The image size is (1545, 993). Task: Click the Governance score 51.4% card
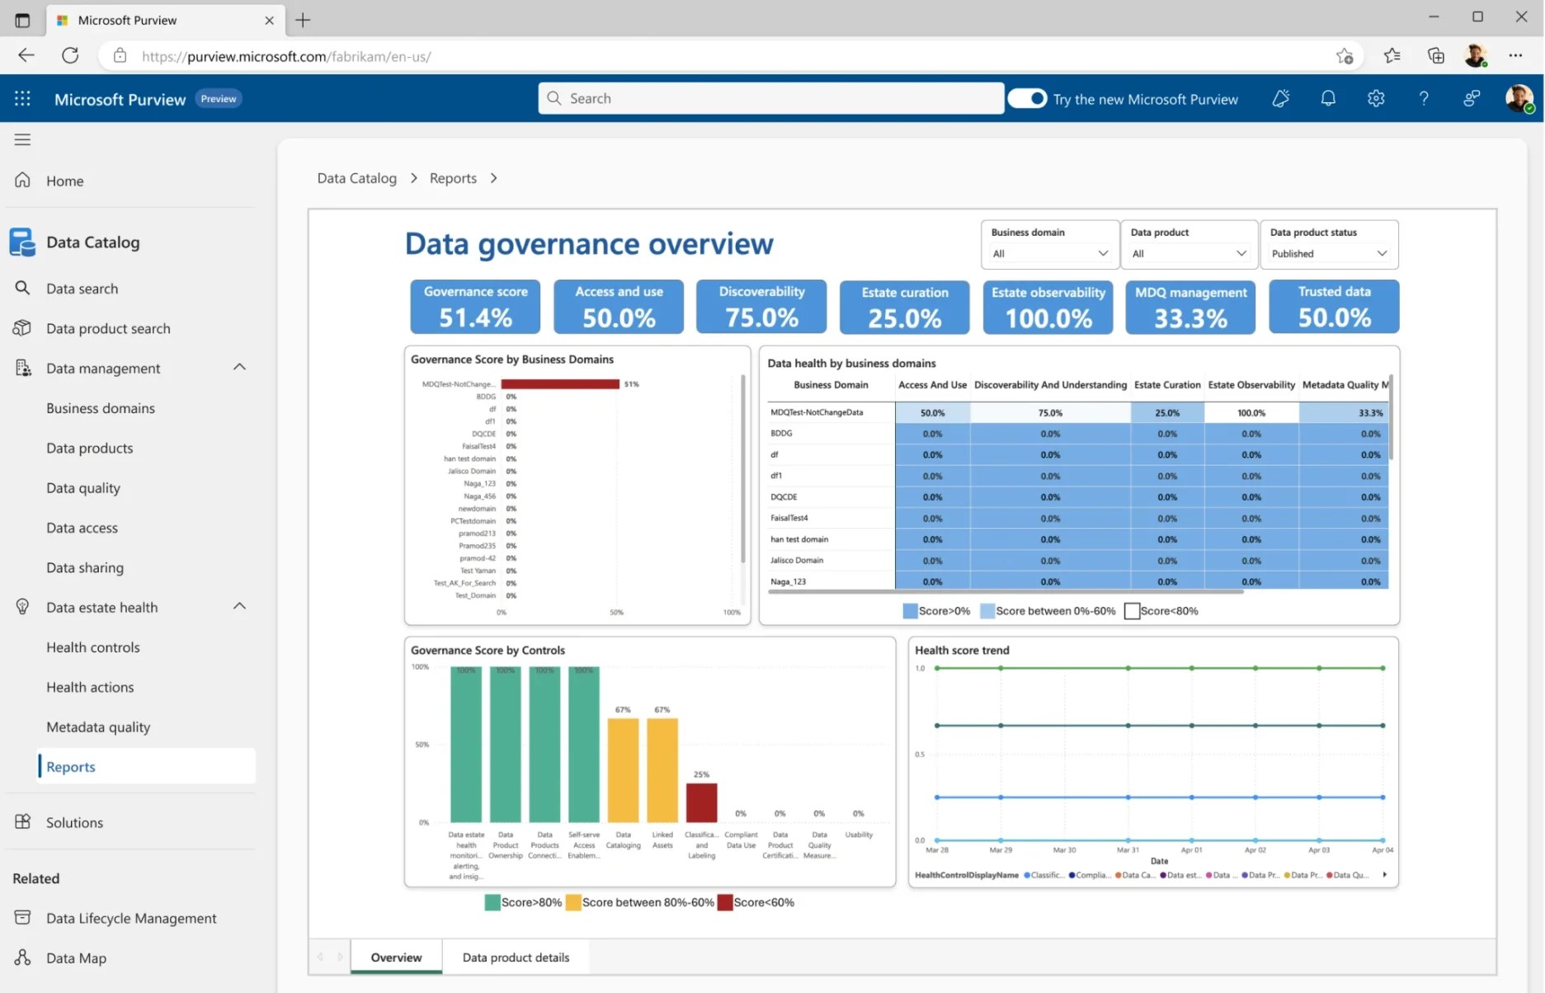475,307
